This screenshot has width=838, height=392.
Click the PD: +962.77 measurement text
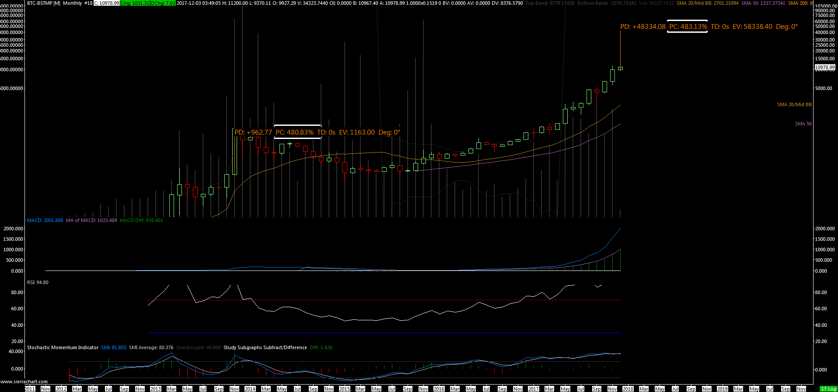pos(253,132)
